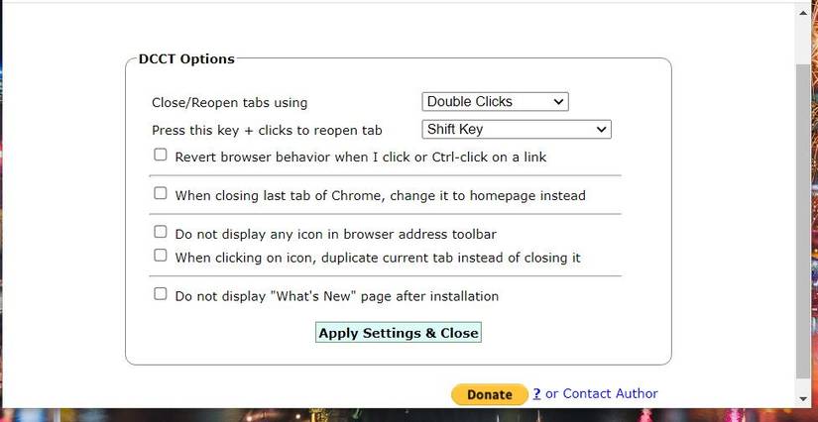This screenshot has height=422, width=818.
Task: Tick the change to homepage checkbox
Action: tap(161, 194)
